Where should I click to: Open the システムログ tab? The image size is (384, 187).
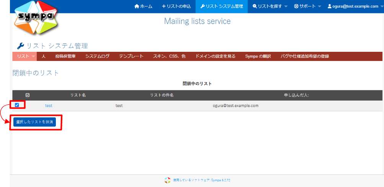pos(97,56)
